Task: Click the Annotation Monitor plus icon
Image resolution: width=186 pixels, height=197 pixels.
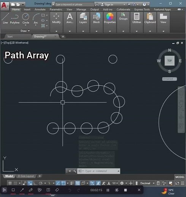Action: click(131, 183)
